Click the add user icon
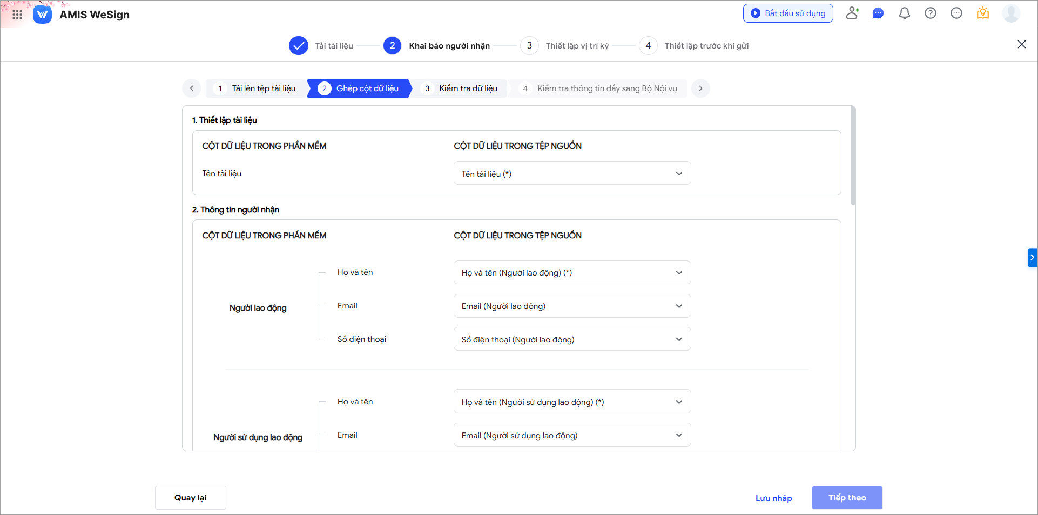 [x=852, y=13]
